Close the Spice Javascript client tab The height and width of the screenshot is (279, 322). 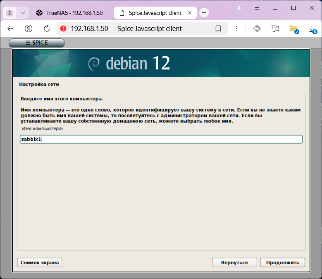pos(190,13)
